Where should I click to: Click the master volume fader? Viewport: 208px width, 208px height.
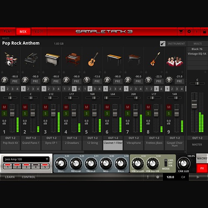pyautogui.click(x=194, y=104)
